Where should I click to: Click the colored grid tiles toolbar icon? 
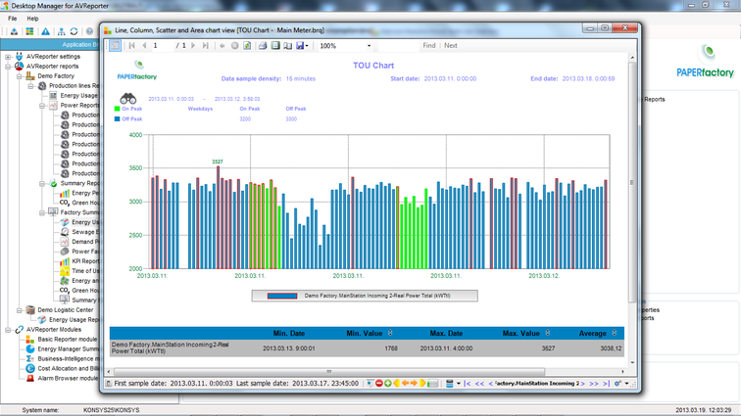pyautogui.click(x=29, y=31)
